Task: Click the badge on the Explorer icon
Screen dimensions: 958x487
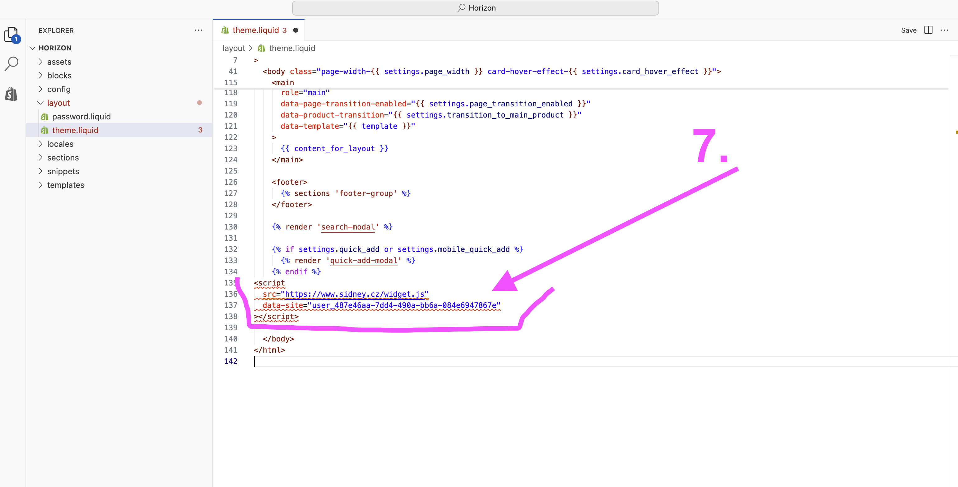Action: (16, 39)
